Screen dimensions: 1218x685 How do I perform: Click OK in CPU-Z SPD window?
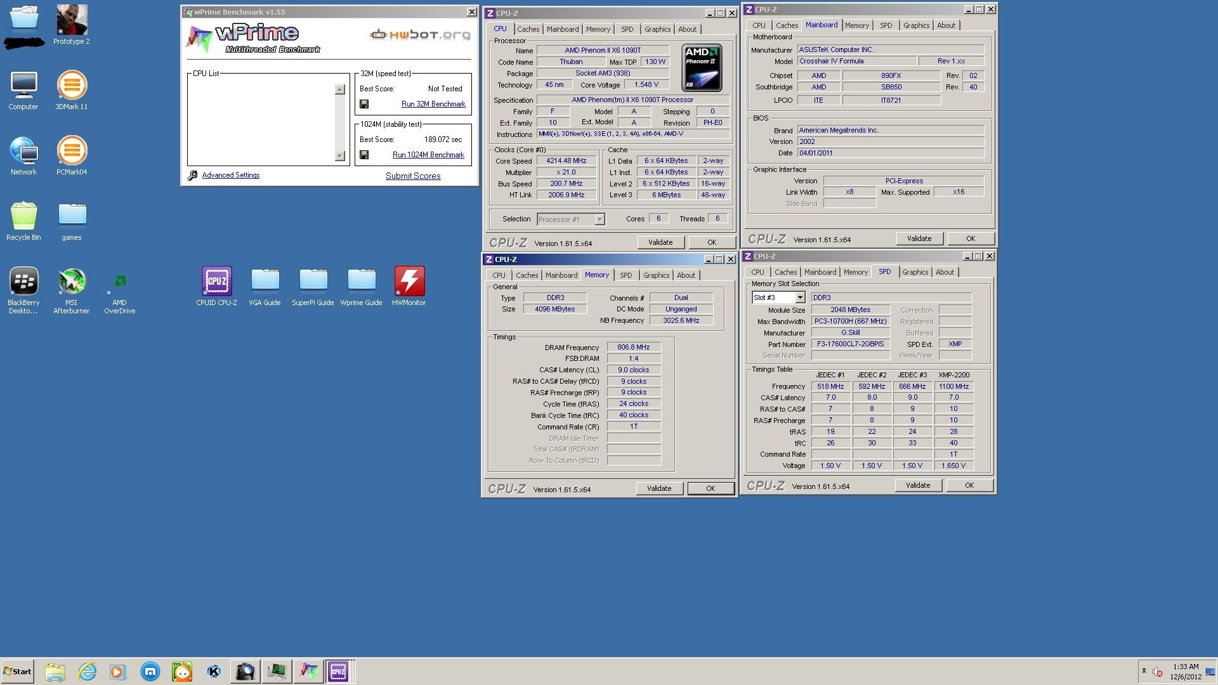pos(969,485)
